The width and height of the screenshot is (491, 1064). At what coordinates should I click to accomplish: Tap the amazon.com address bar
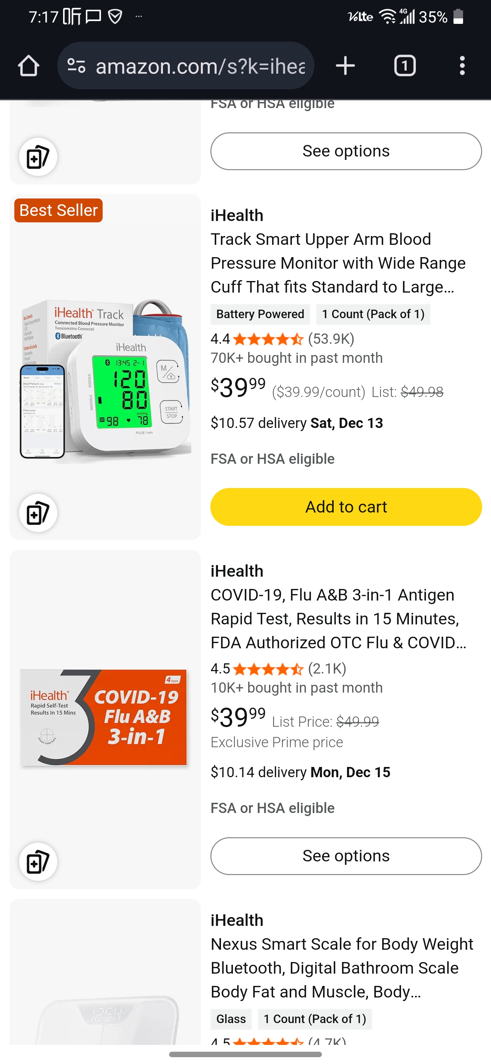point(200,66)
